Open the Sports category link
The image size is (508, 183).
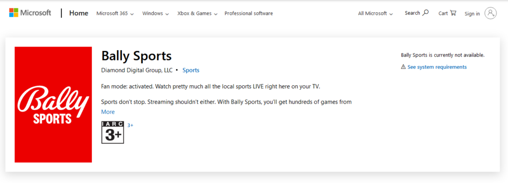coord(191,70)
